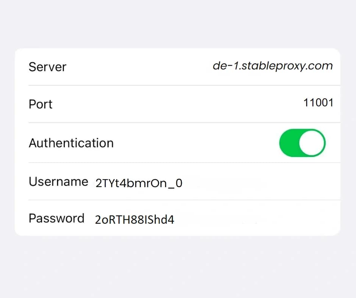The image size is (356, 298).
Task: Click the Server row label
Action: [47, 67]
